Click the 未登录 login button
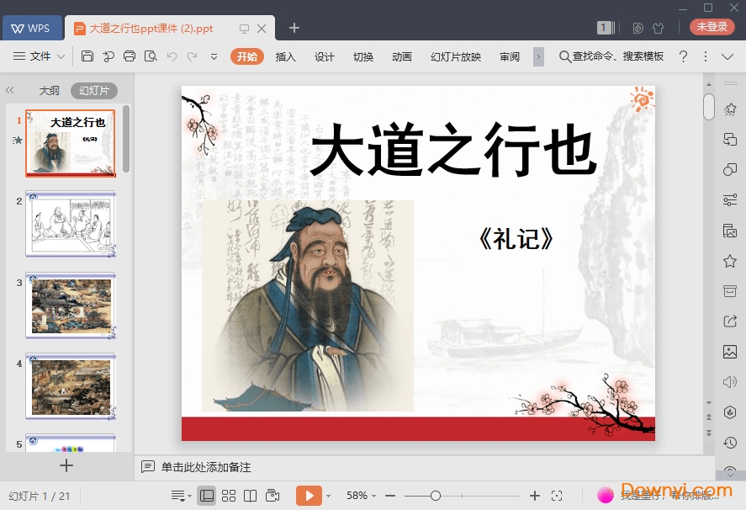 point(712,26)
